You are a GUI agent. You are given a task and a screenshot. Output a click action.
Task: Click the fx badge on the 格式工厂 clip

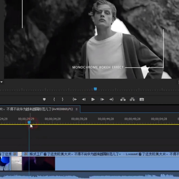(x=26, y=154)
